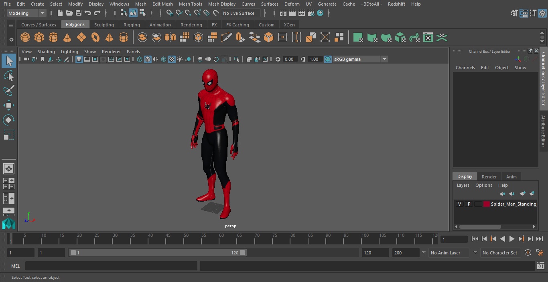Open the Channels menu in Channel Box
The width and height of the screenshot is (548, 282).
[x=465, y=68]
